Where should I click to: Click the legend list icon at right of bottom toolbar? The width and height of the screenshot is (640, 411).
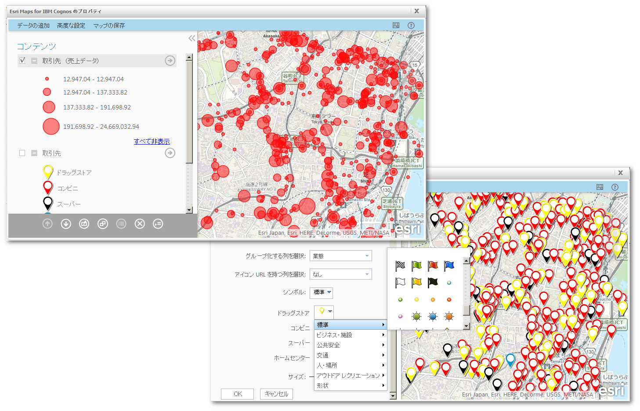tap(158, 224)
